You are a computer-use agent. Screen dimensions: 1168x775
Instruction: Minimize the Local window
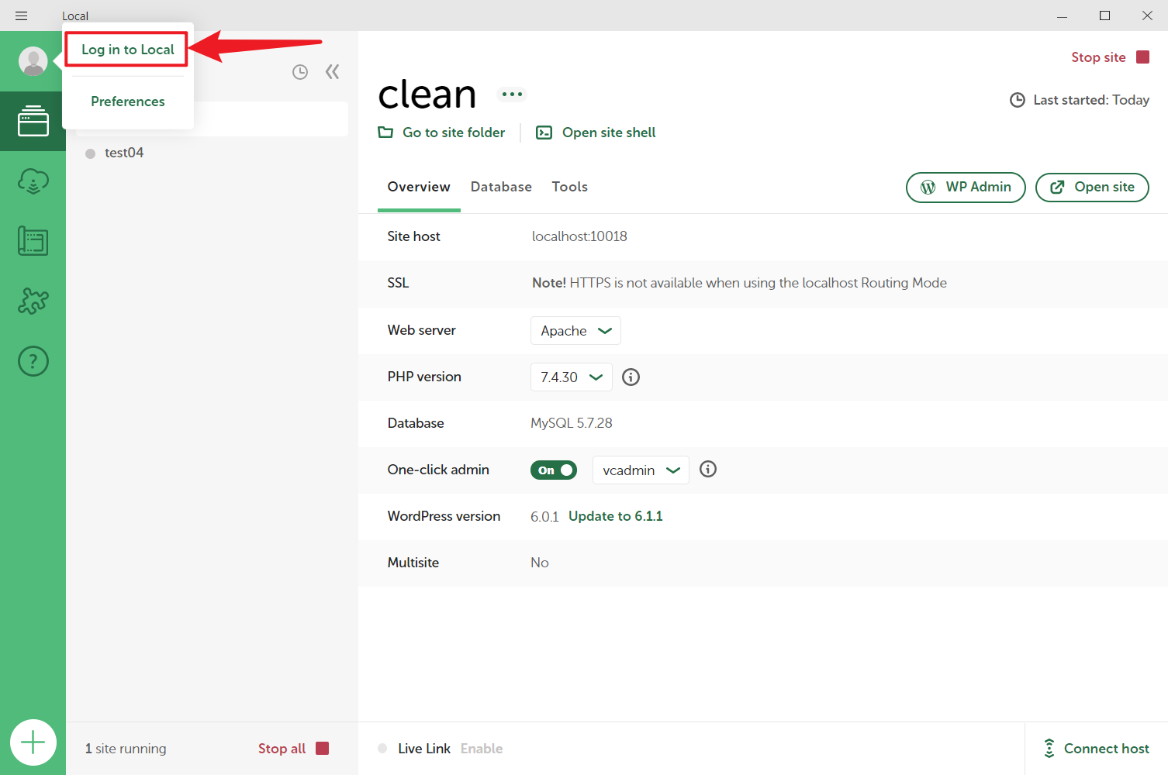[x=1063, y=15]
